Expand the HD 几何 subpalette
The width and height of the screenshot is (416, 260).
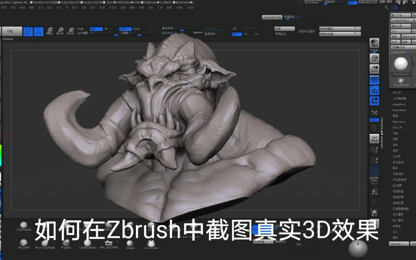point(397,127)
